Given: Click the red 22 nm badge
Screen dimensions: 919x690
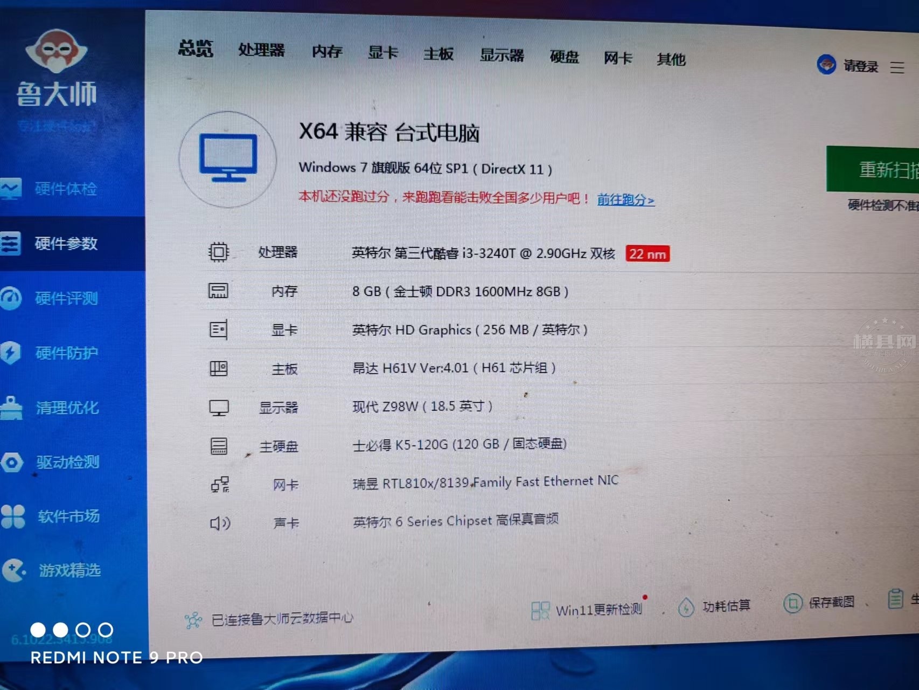Looking at the screenshot, I should [648, 254].
